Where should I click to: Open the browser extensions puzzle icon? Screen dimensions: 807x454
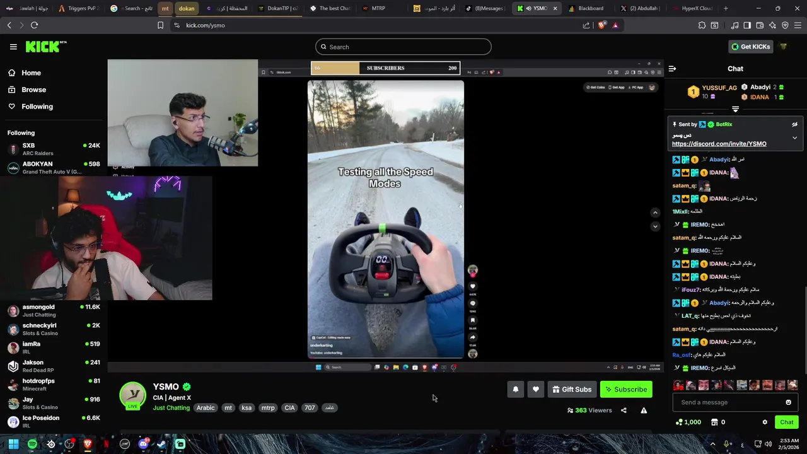(702, 25)
